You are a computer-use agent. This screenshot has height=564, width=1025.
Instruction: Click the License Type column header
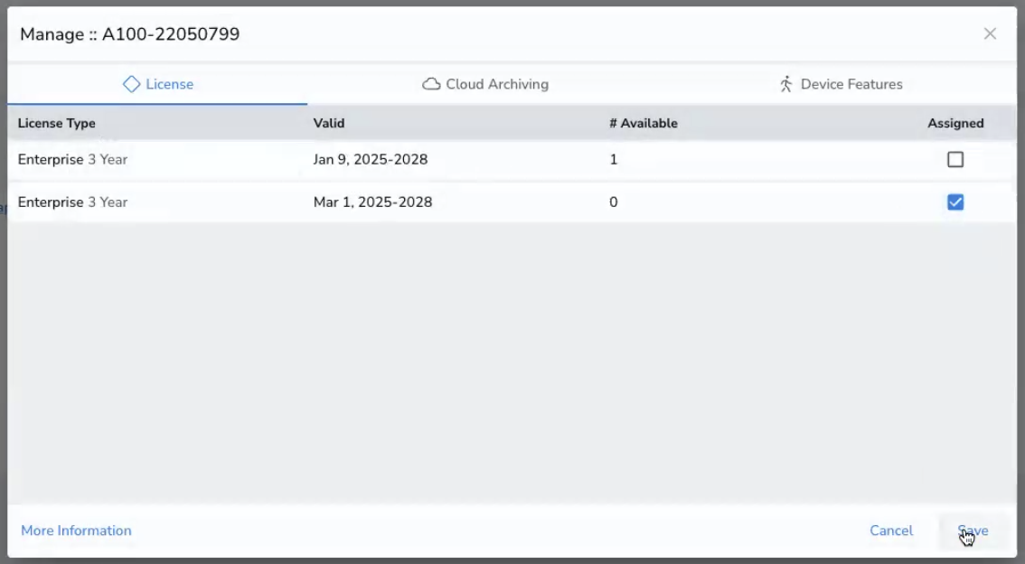pos(56,124)
